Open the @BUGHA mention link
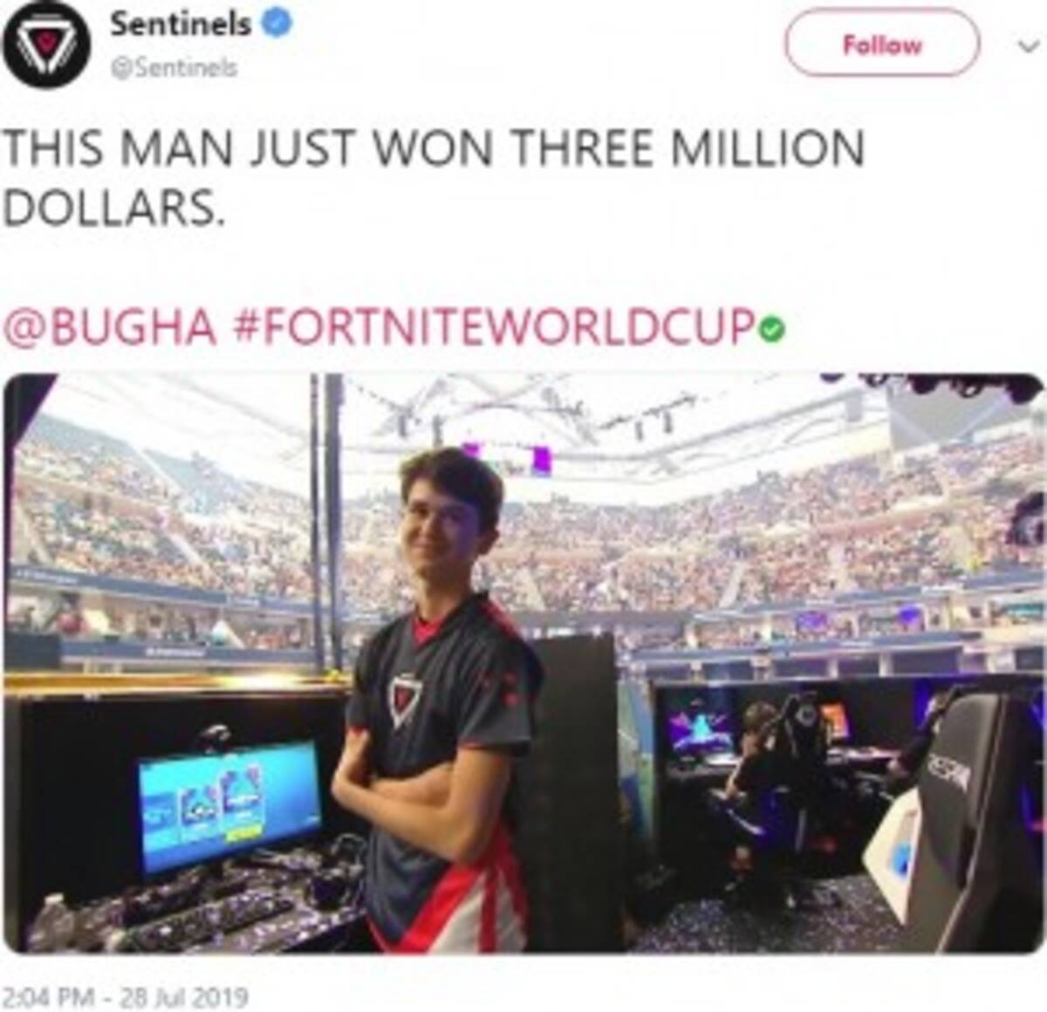Viewport: 1047px width, 1012px height. [x=111, y=329]
